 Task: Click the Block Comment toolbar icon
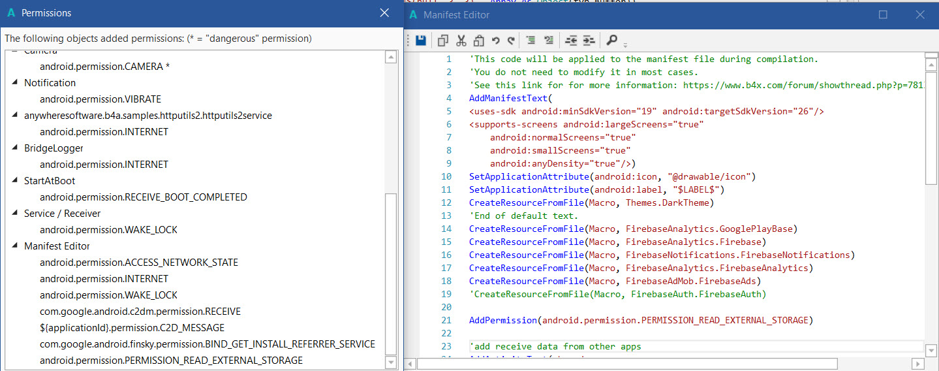531,40
